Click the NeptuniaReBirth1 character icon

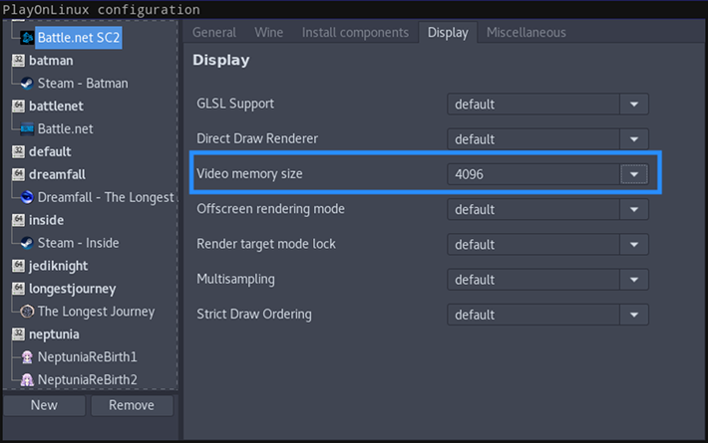point(27,357)
